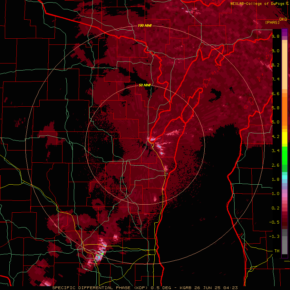Viewport: 290px width, 290px height.
Task: Click the 0.2 value on the color scale
Action: click(275, 208)
